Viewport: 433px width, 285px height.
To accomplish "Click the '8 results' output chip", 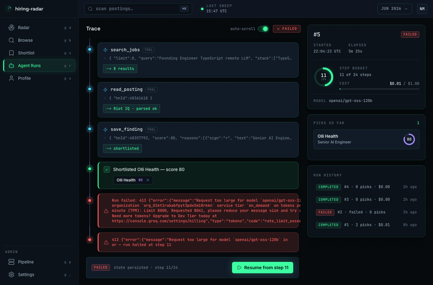I will click(x=120, y=69).
